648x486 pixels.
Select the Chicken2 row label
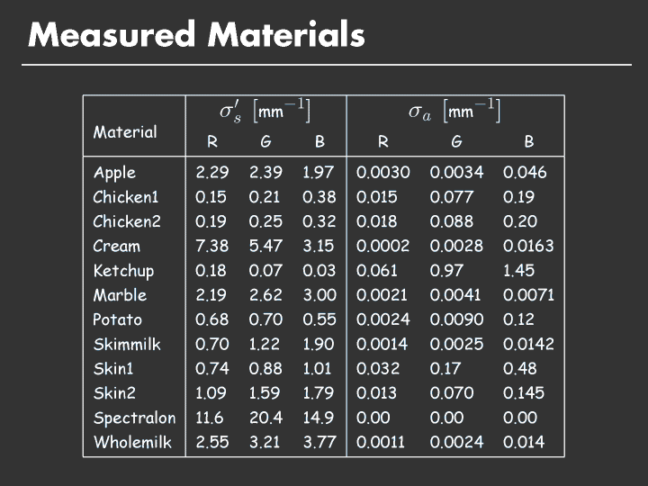pos(125,221)
